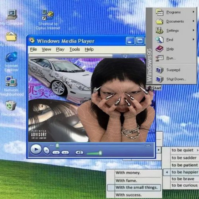
Task: Mute the Media Player sound
Action: point(79,152)
